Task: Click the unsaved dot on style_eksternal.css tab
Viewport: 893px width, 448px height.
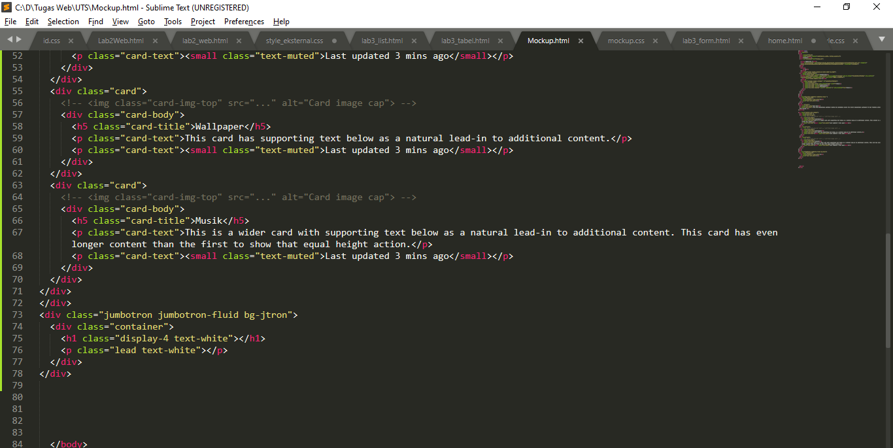Action: 334,41
